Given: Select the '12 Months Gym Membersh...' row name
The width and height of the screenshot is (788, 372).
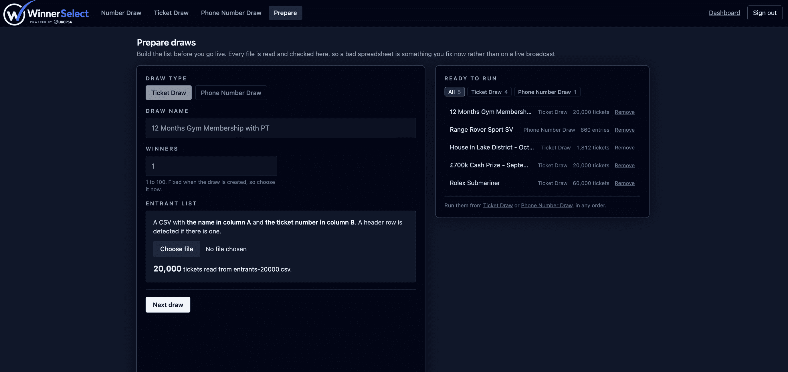Looking at the screenshot, I should click(x=490, y=112).
